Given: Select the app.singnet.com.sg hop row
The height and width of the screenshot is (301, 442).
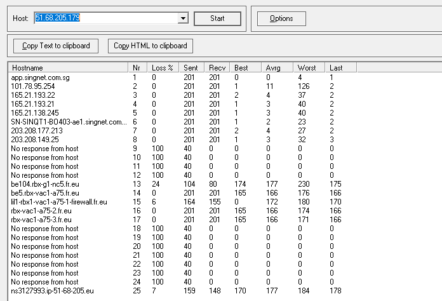Looking at the screenshot, I should 40,77.
